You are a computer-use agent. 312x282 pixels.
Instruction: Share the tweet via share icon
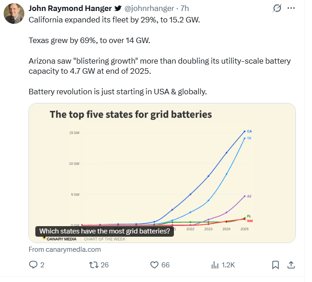[291, 265]
